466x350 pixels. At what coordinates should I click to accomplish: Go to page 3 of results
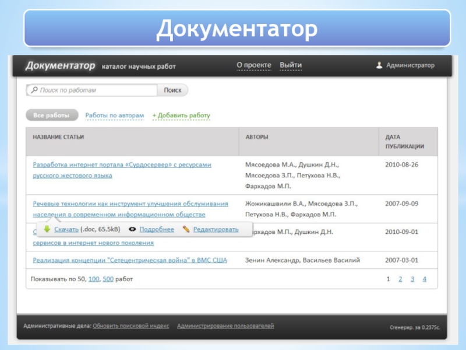[x=412, y=279]
